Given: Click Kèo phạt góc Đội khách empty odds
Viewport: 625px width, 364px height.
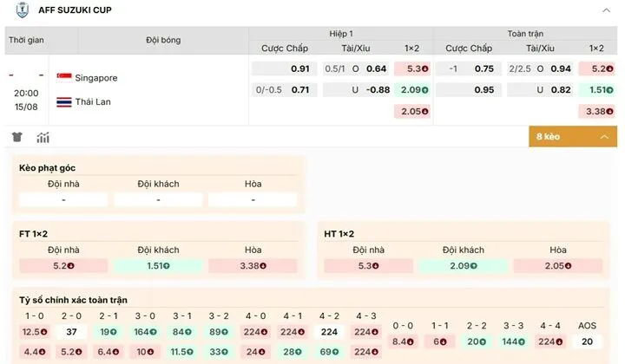Looking at the screenshot, I should (x=158, y=199).
